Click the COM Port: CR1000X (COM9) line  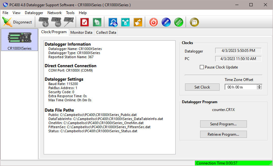click(x=70, y=71)
